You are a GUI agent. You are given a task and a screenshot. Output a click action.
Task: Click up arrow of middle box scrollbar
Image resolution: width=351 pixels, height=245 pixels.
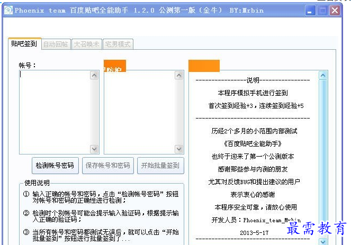point(179,75)
